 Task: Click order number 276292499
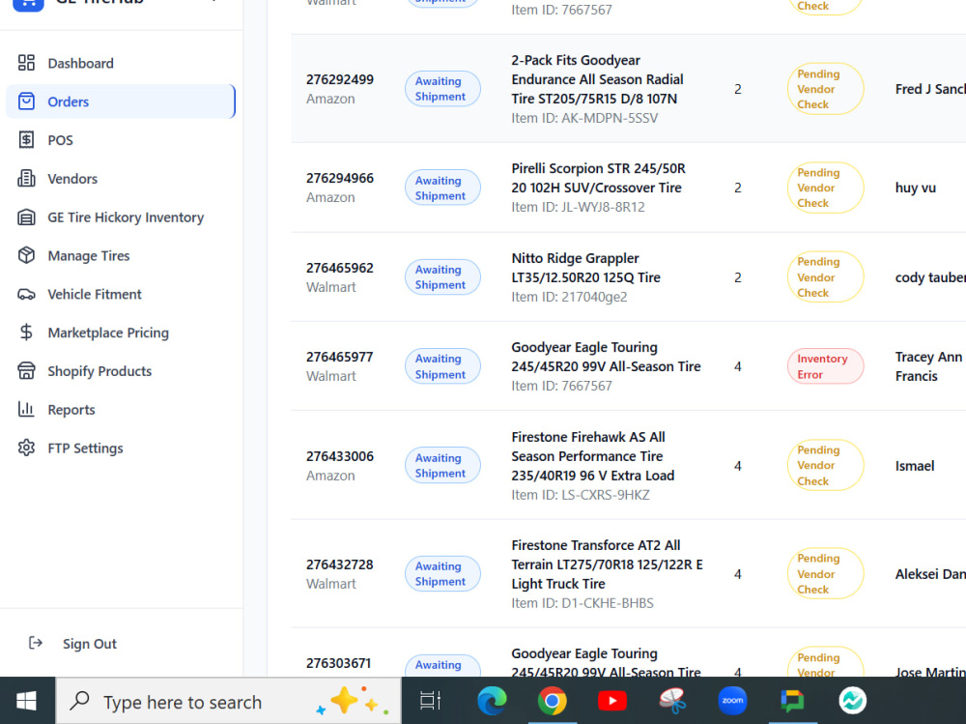click(x=340, y=79)
